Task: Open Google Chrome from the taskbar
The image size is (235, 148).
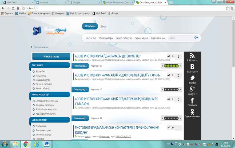Action: [26, 144]
